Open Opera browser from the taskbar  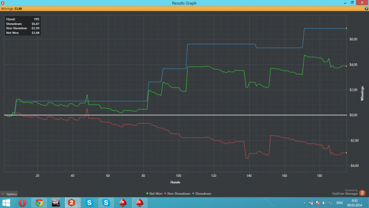22,203
